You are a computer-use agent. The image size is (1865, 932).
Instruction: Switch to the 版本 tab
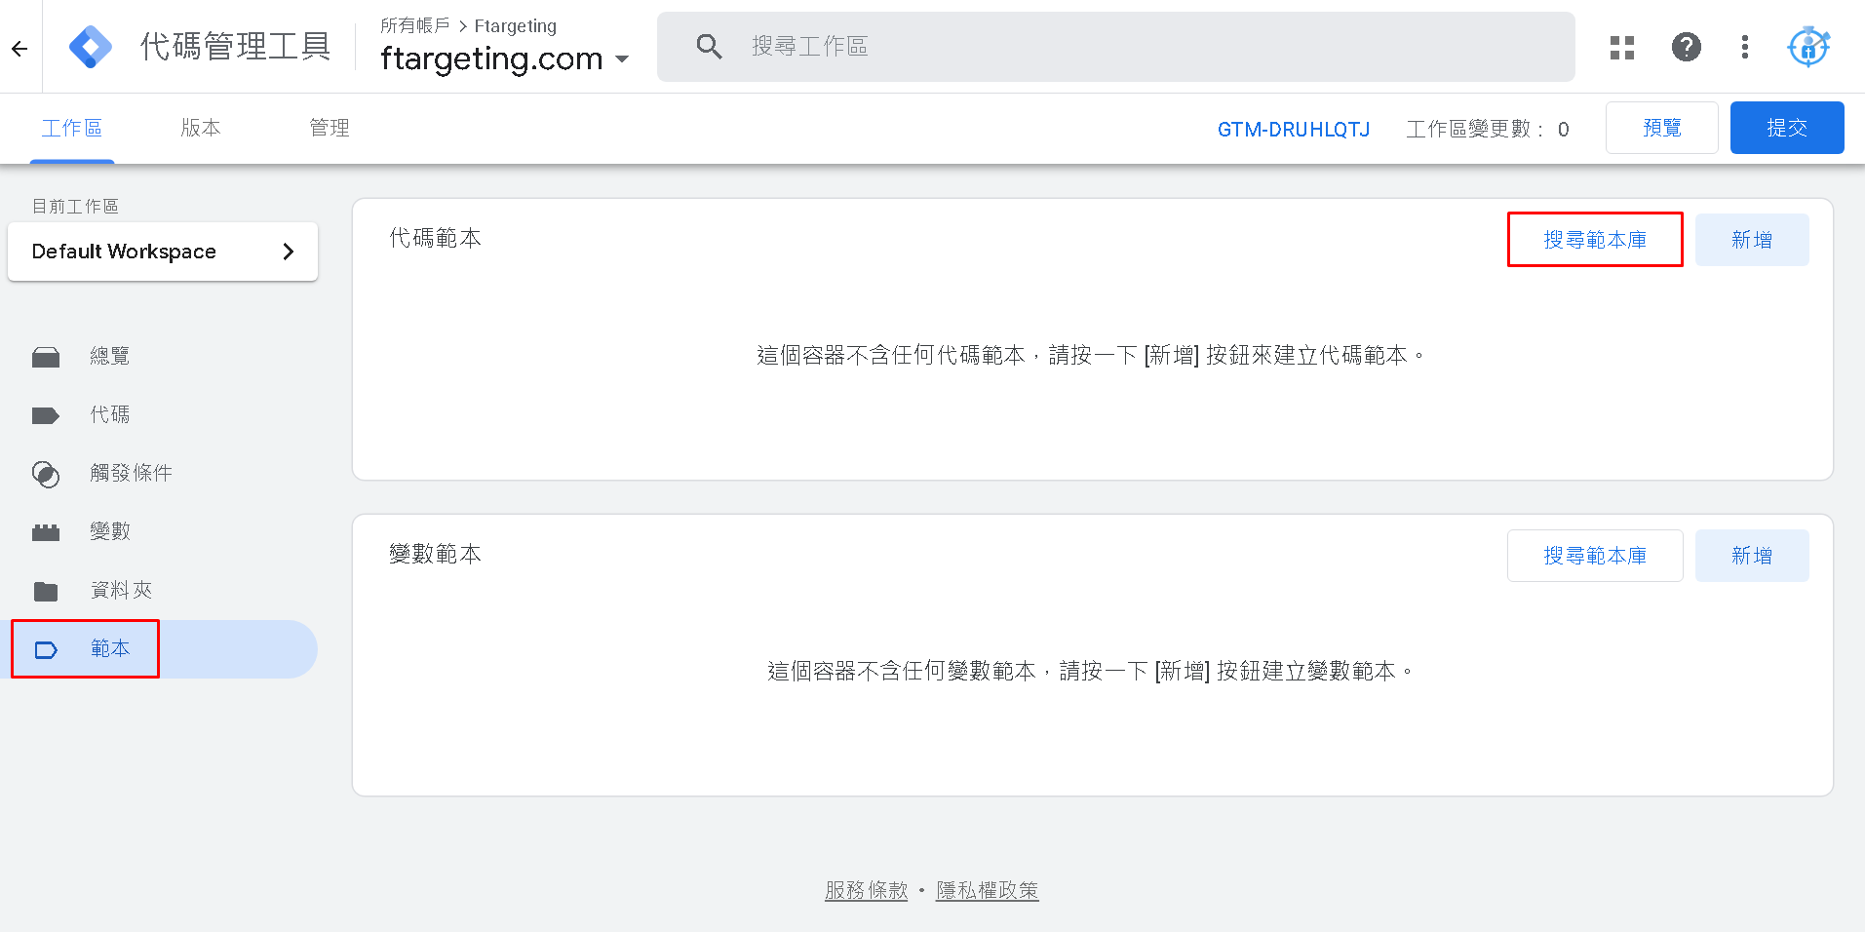click(201, 128)
